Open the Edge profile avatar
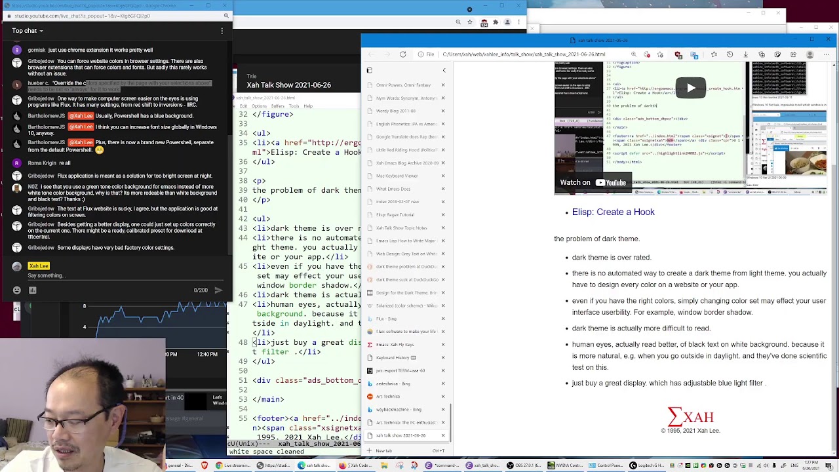The height and width of the screenshot is (472, 839). pos(809,54)
